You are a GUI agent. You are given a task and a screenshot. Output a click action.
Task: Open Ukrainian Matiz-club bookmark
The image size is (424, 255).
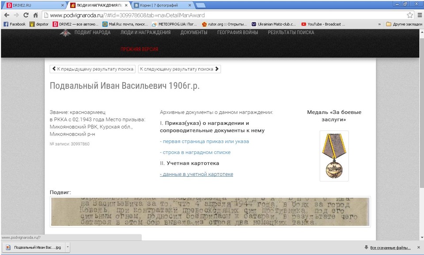274,24
